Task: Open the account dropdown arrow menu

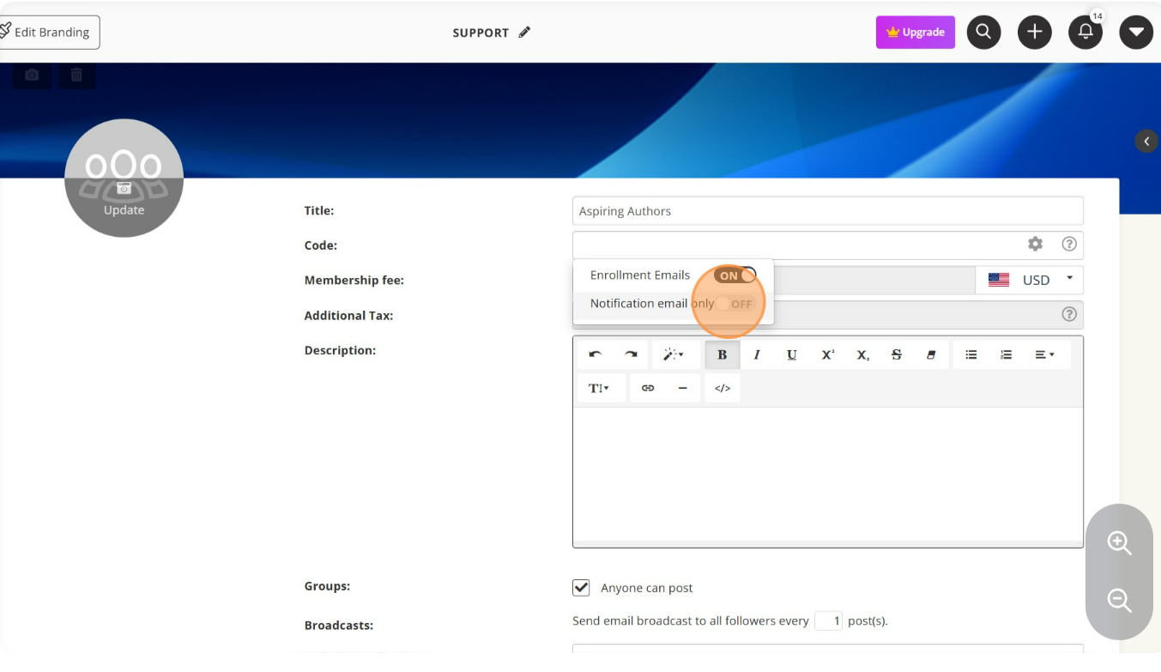Action: coord(1136,33)
